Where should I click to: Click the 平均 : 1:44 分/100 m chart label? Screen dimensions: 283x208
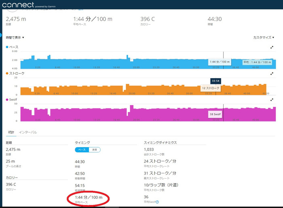pos(257,62)
